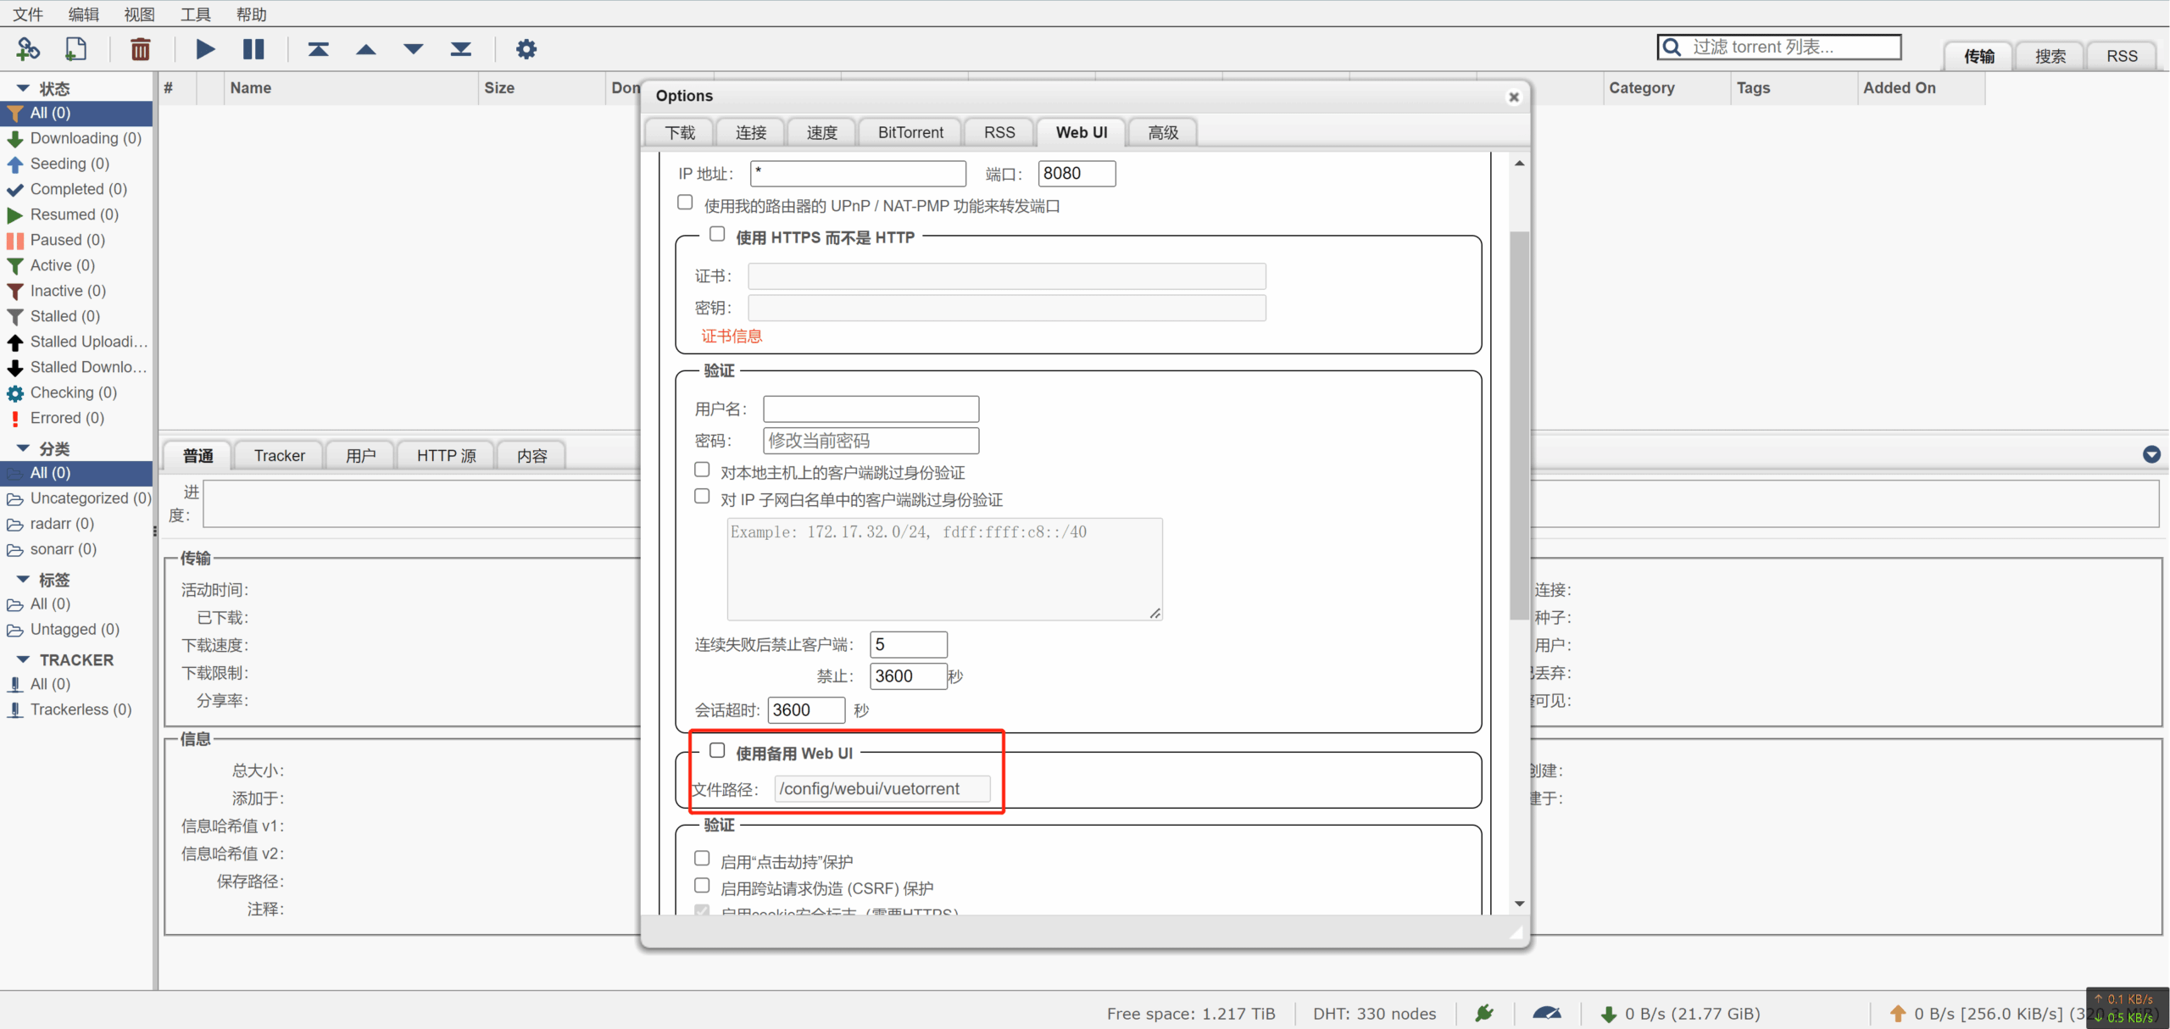Open the options gear icon
This screenshot has height=1029, width=2170.
pyautogui.click(x=526, y=48)
